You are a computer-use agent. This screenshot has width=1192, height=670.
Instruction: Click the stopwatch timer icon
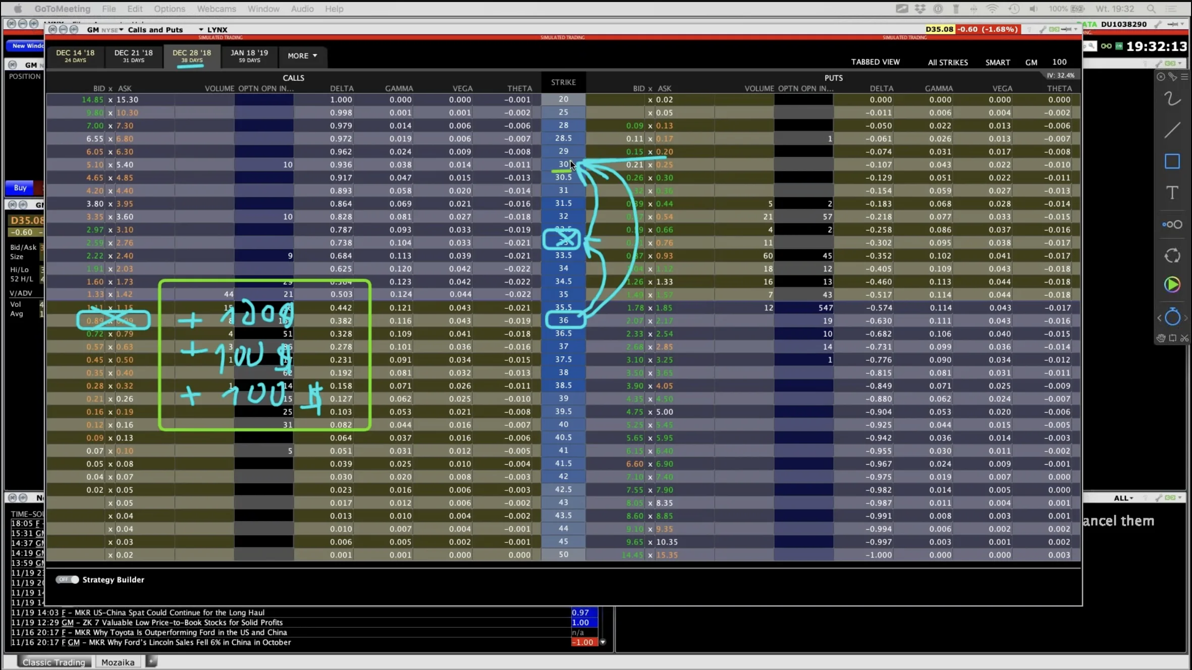tap(1172, 317)
